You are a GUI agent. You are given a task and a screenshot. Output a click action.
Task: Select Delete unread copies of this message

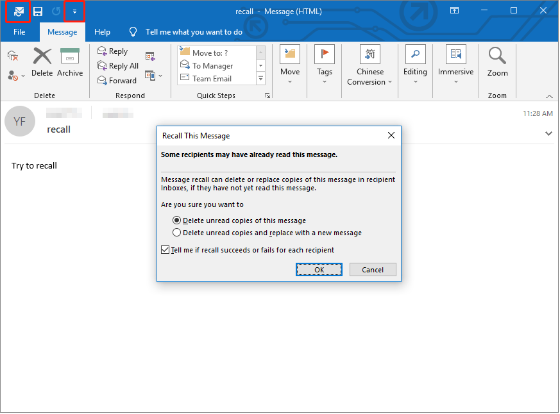pos(176,220)
